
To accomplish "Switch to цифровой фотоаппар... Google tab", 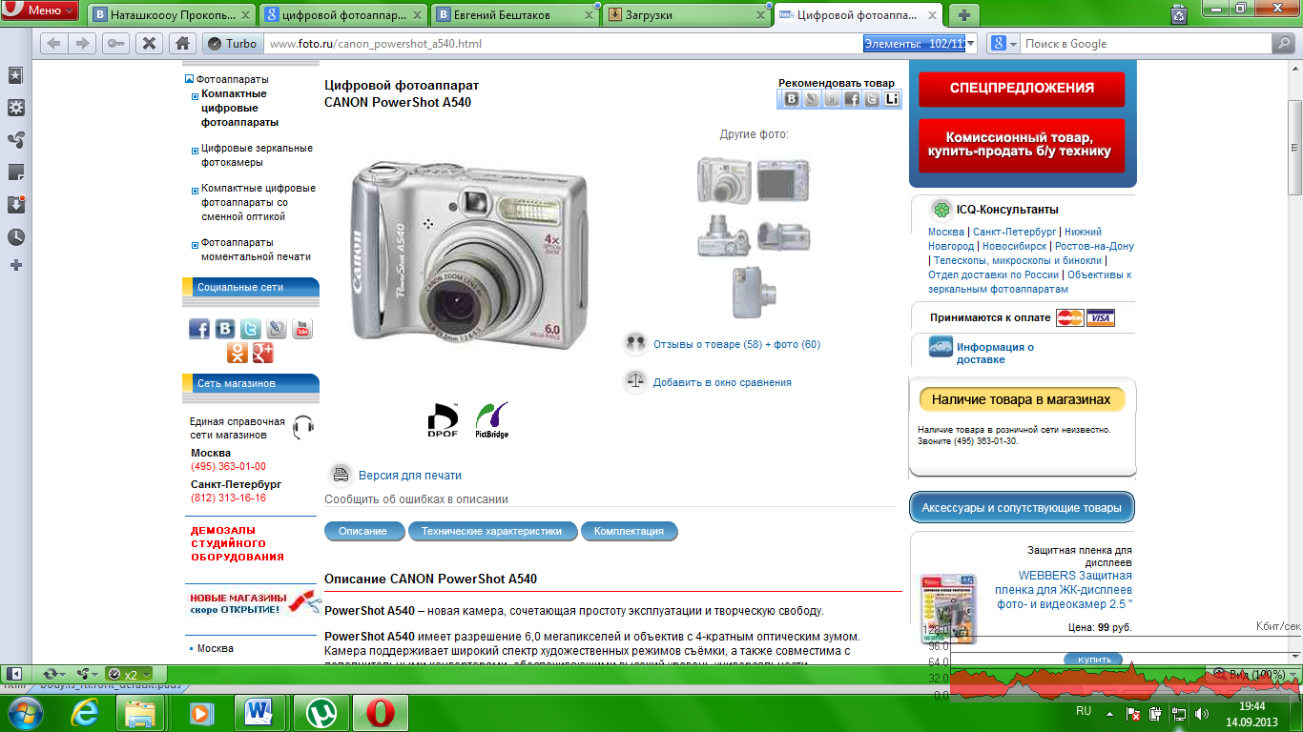I will [x=343, y=15].
